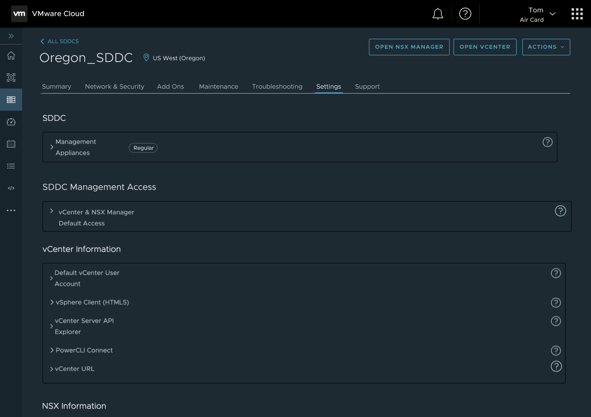The image size is (591, 417).
Task: Open the Maintenance tab
Action: [219, 86]
